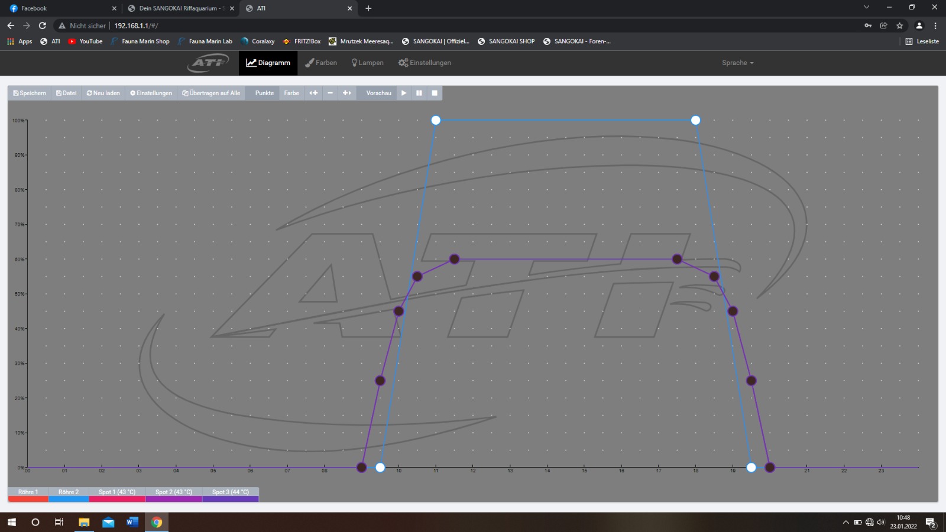The width and height of the screenshot is (946, 532).
Task: Click the Word icon in the taskbar
Action: pyautogui.click(x=132, y=522)
